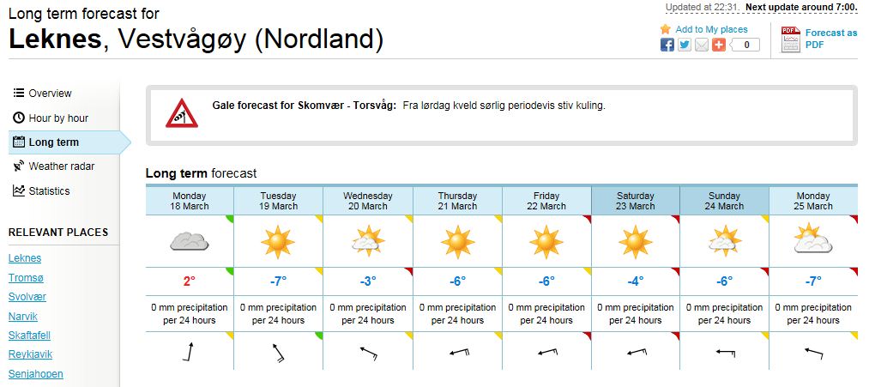Click wind arrow under Thursday 21 March

[456, 352]
